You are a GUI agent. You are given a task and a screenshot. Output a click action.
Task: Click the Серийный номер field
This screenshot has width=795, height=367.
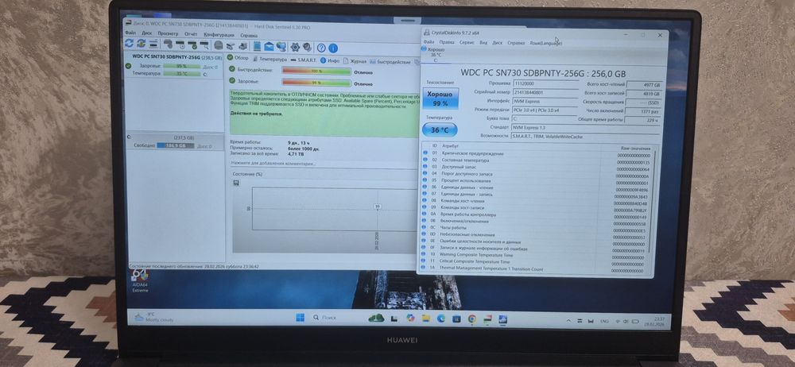click(546, 92)
